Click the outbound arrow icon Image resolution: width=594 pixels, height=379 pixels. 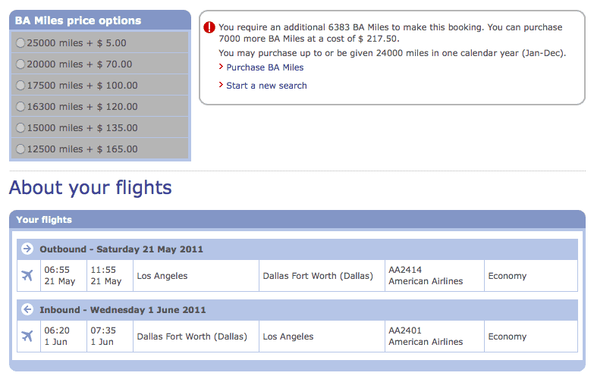tap(27, 249)
